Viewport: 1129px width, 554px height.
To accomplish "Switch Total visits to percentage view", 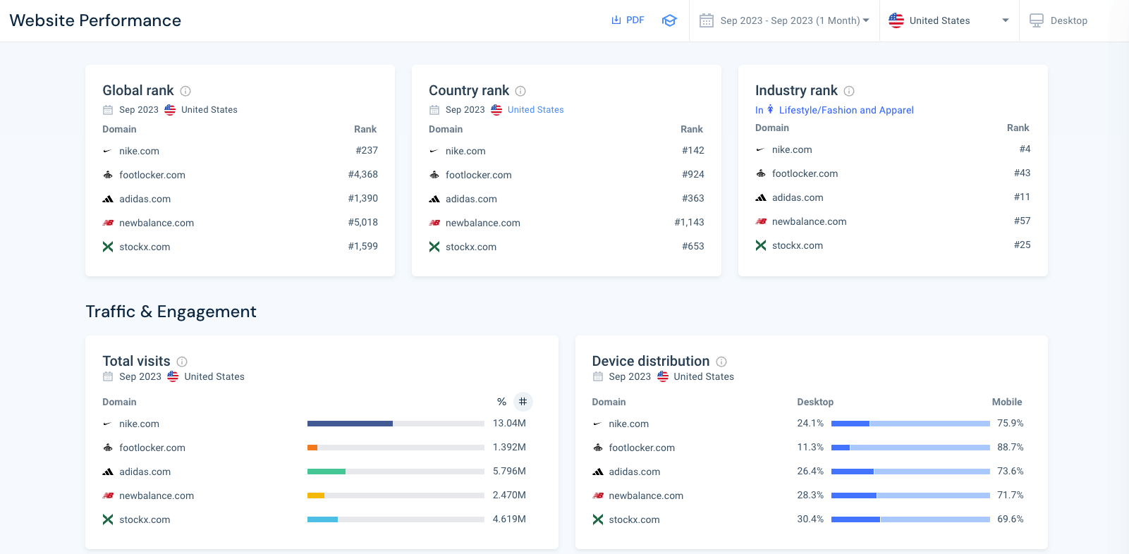I will tap(501, 402).
